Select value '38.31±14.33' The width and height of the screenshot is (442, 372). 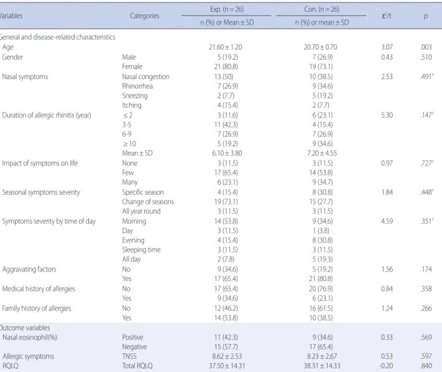click(x=322, y=366)
